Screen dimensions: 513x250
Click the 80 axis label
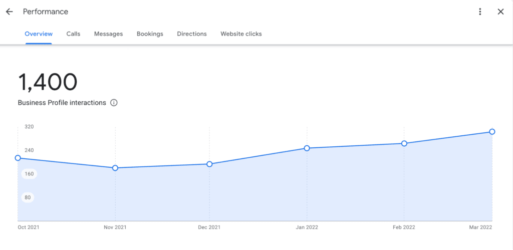pyautogui.click(x=28, y=197)
